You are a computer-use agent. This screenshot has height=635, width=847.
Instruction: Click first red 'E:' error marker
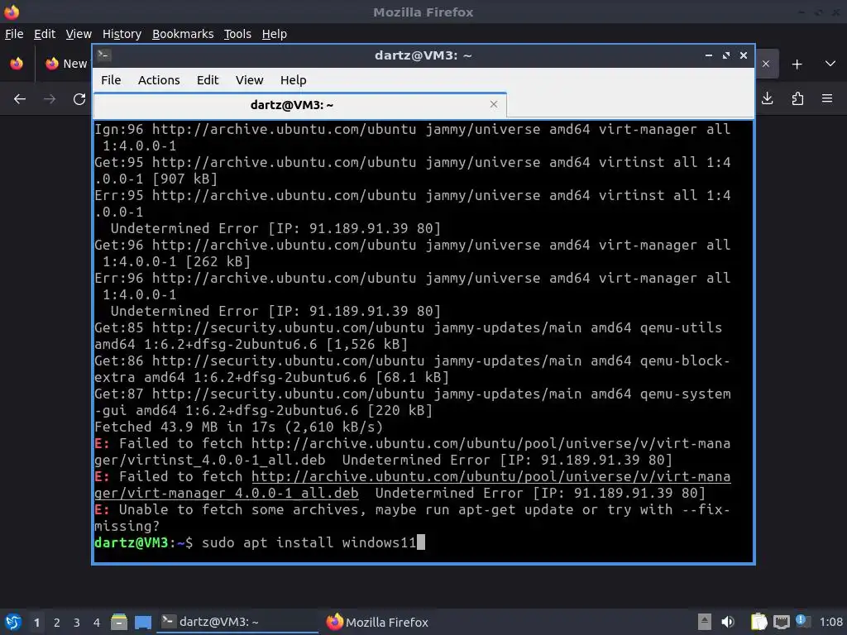point(102,444)
